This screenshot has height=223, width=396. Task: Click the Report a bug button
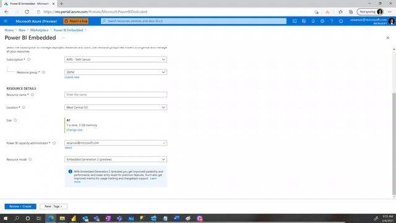tap(75, 21)
